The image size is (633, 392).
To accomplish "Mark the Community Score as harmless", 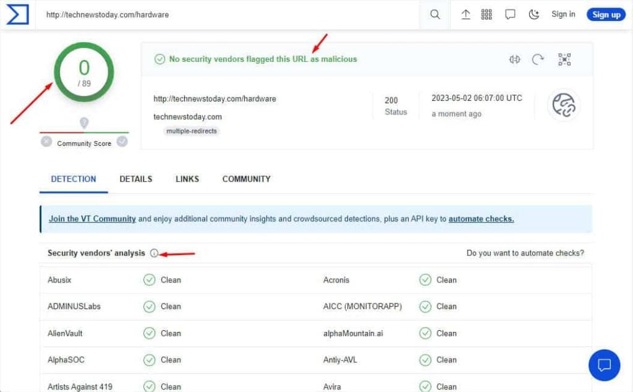I will [122, 142].
